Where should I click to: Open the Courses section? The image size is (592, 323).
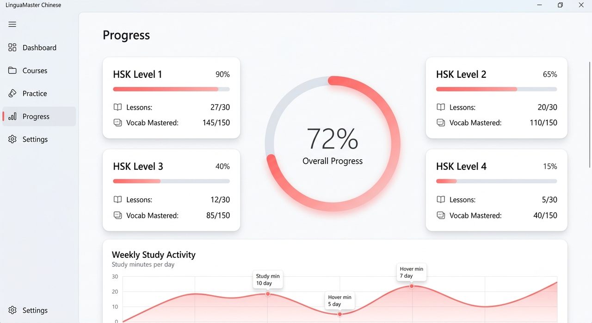pyautogui.click(x=39, y=70)
